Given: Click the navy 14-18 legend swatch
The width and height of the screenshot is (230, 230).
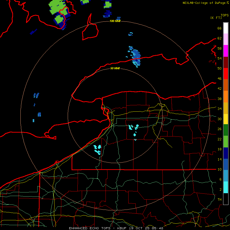Looking at the screenshot, I should [226, 153].
